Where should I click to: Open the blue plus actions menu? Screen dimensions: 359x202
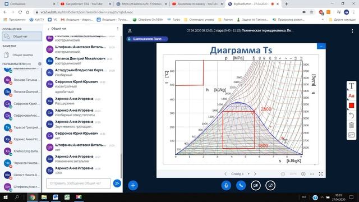(x=133, y=185)
